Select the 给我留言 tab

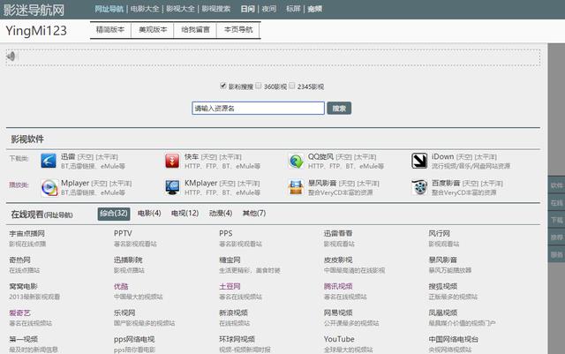pos(195,30)
